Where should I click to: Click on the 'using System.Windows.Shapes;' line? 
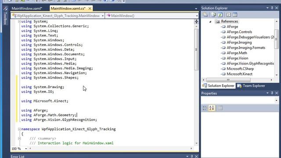click(50, 78)
